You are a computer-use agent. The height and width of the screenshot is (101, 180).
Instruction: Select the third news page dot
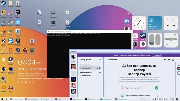click(x=26, y=82)
